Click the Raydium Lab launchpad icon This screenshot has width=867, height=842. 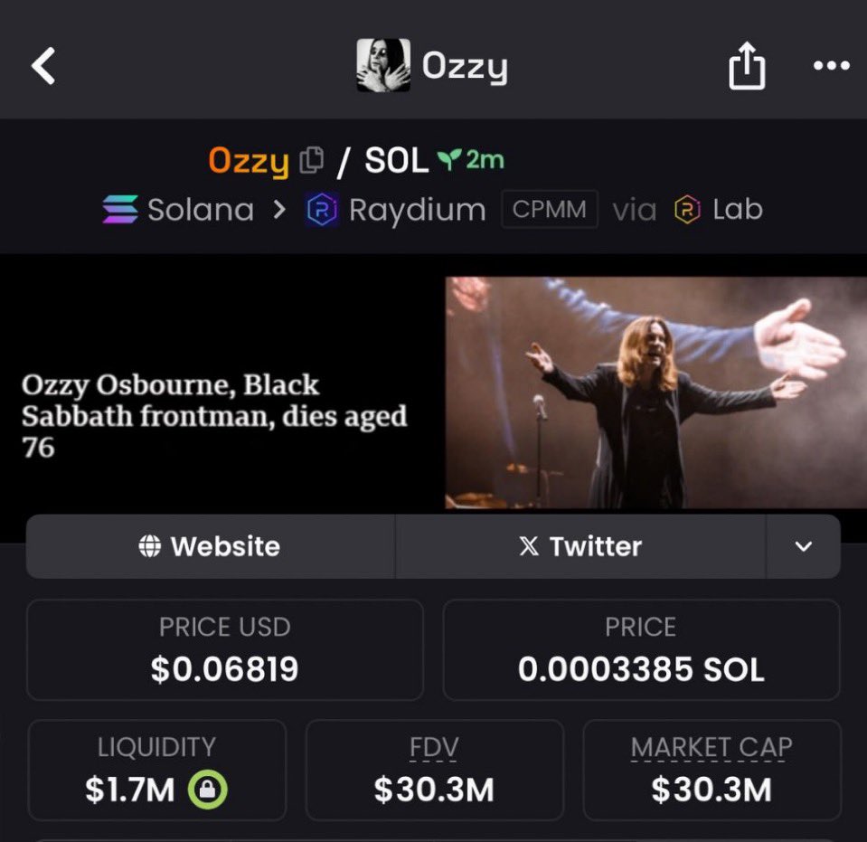[x=687, y=210]
